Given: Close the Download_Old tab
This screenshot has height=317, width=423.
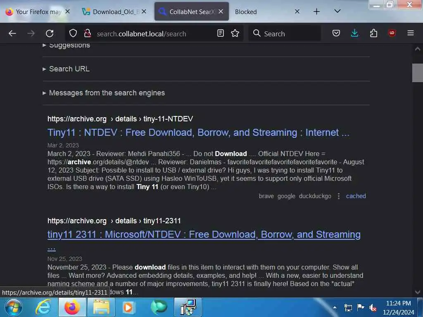Looking at the screenshot, I should point(144,11).
